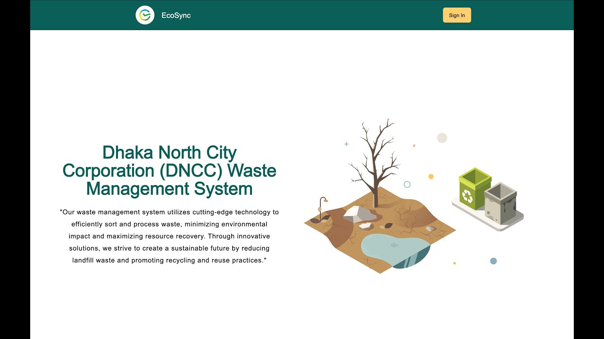
Task: Click the grey trash bin in illustration
Action: click(x=501, y=203)
